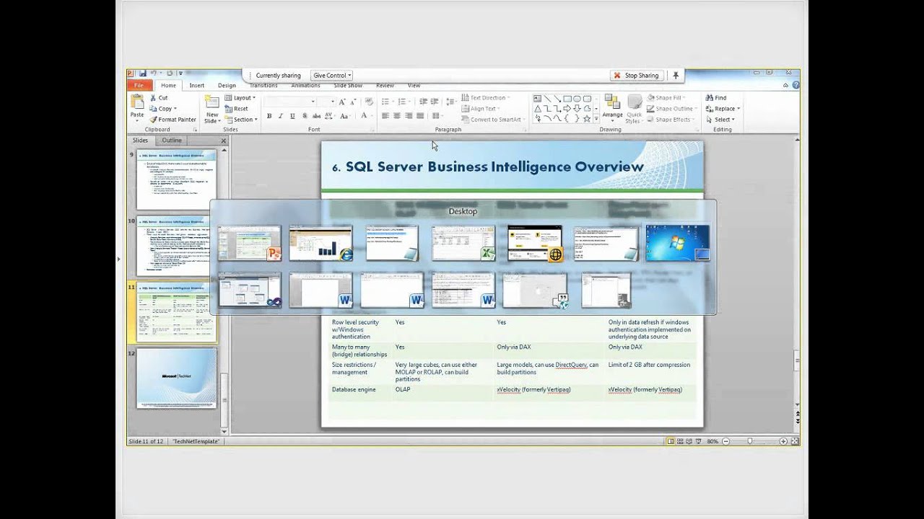Click the Increase Indent icon

(x=435, y=102)
